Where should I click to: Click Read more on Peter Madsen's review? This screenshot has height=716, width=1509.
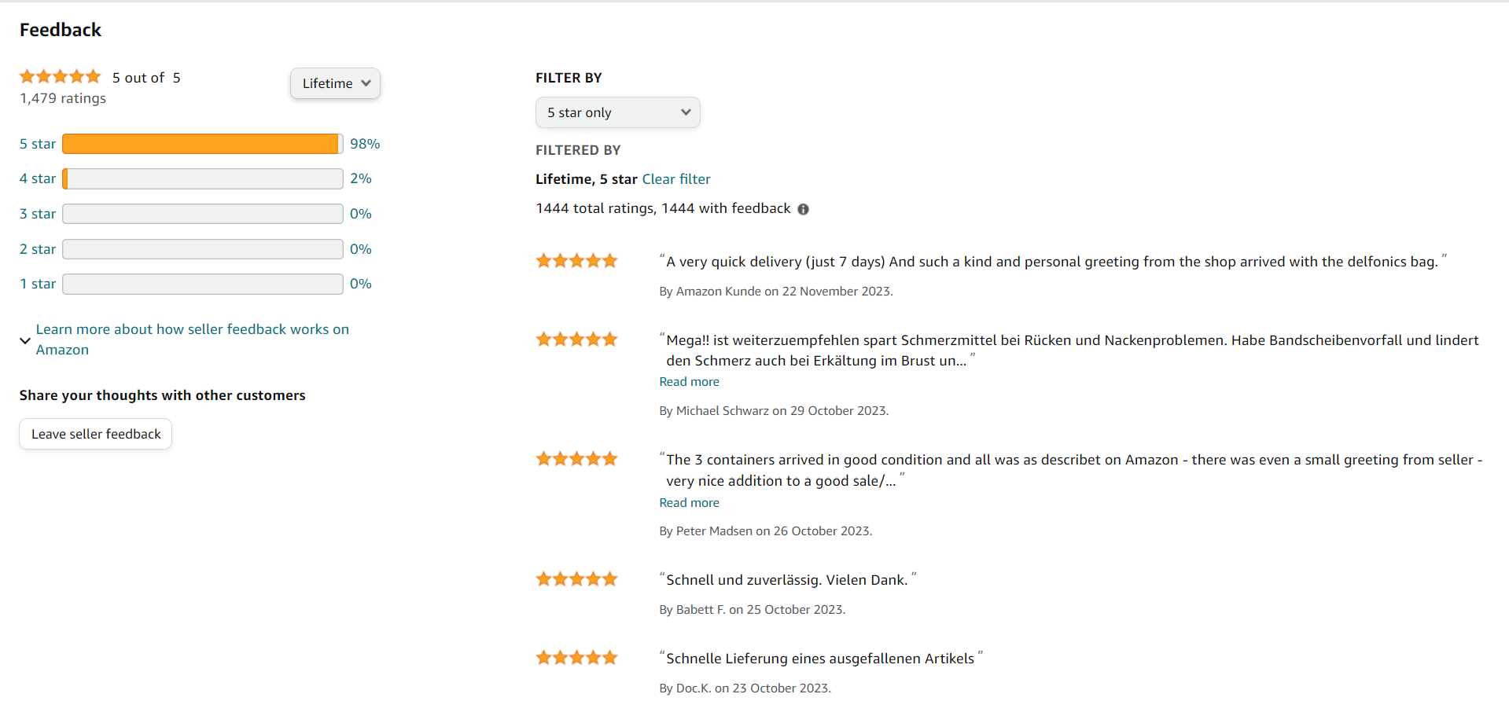coord(689,503)
